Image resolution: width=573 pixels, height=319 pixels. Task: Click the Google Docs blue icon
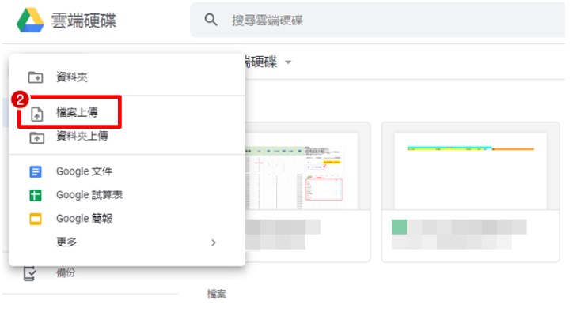36,171
